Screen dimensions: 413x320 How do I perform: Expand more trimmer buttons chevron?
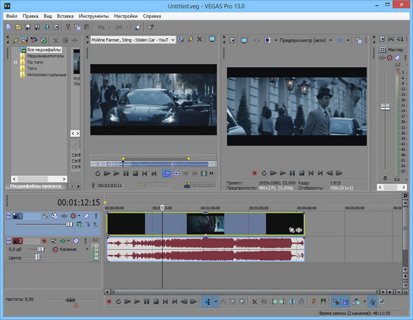point(211,174)
